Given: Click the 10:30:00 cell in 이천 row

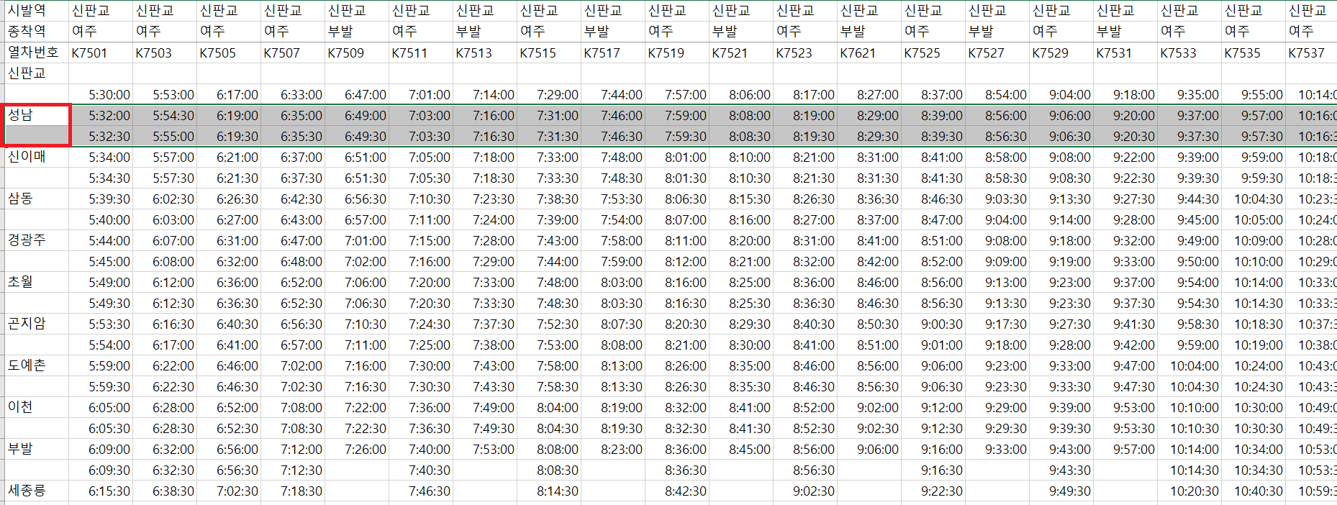Looking at the screenshot, I should tap(1254, 407).
